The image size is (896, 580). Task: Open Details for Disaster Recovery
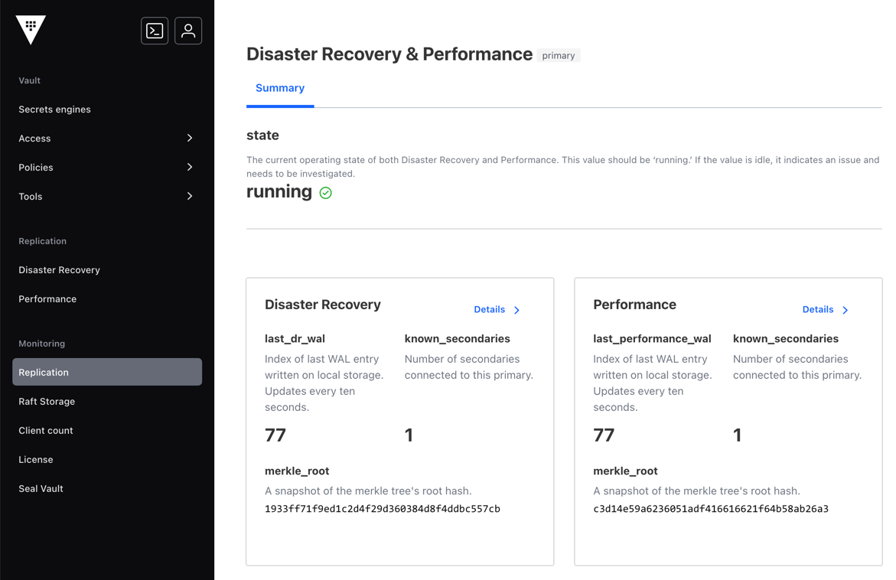[x=488, y=309]
